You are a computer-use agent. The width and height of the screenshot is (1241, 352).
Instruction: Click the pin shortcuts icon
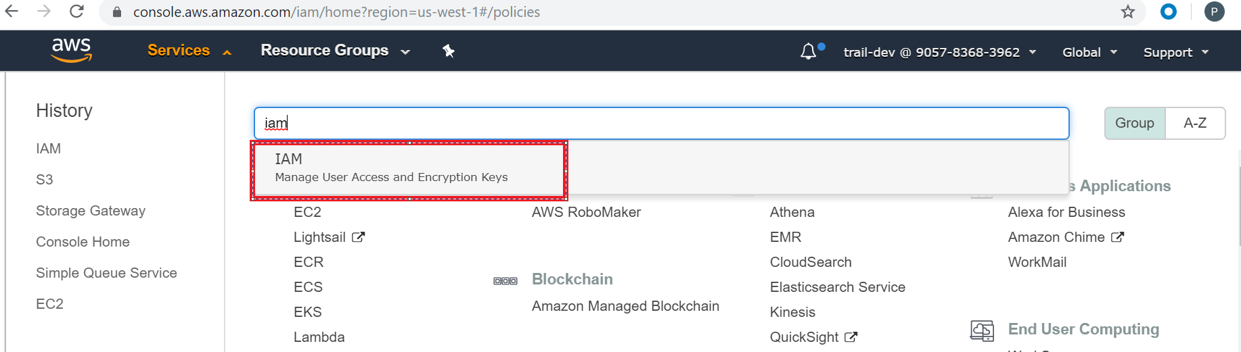pos(448,51)
